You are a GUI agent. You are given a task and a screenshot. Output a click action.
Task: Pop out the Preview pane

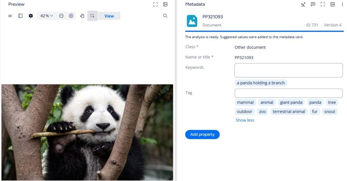click(165, 4)
